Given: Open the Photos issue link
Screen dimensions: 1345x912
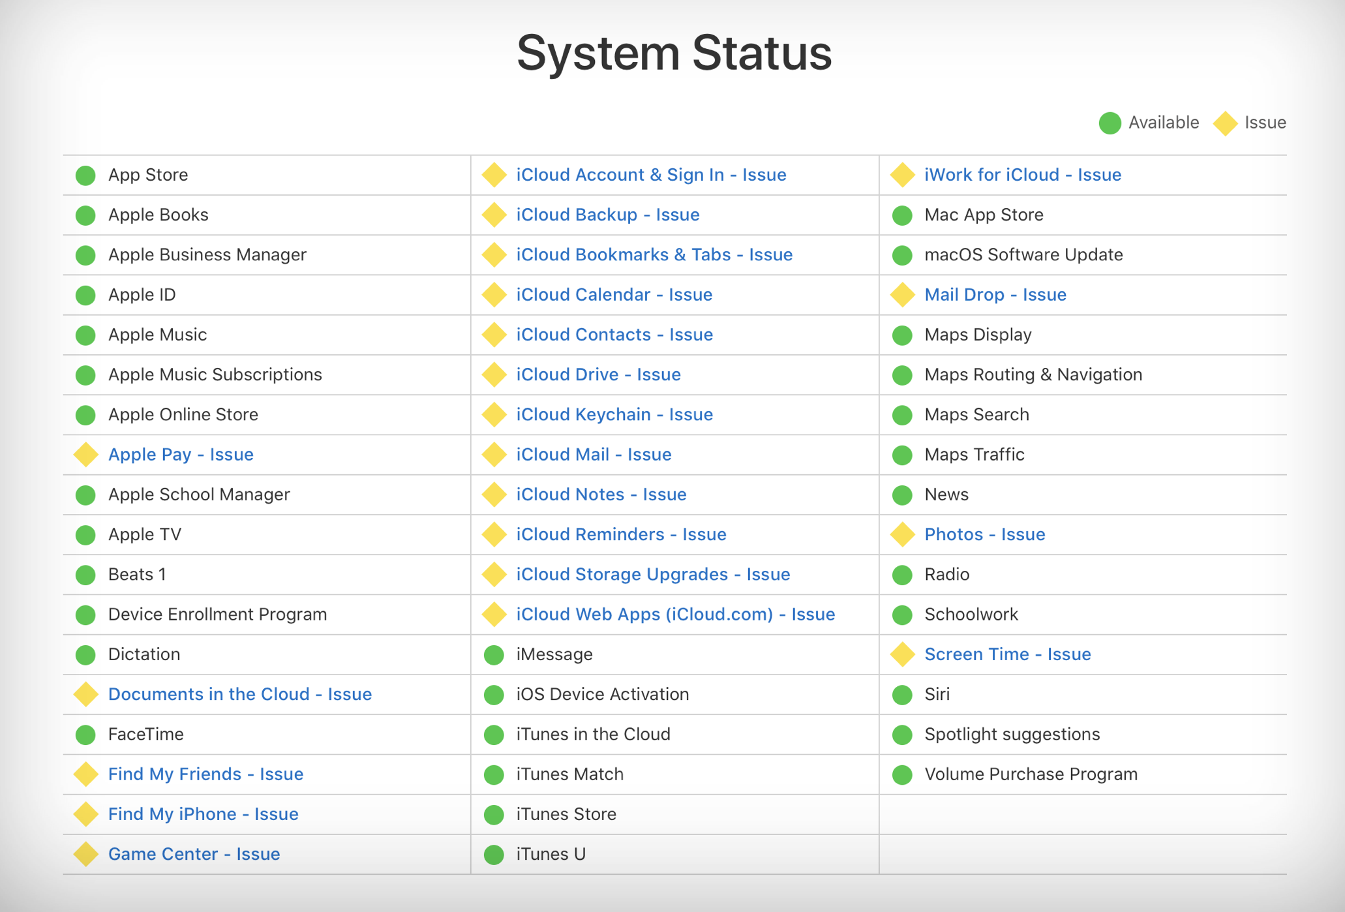Looking at the screenshot, I should (984, 534).
